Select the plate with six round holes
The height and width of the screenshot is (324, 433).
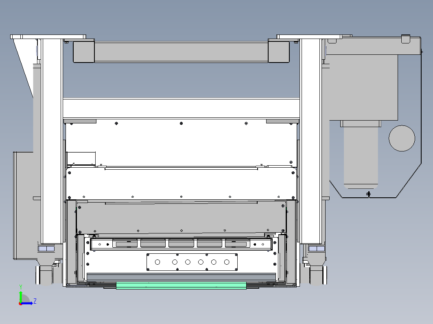pyautogui.click(x=192, y=262)
